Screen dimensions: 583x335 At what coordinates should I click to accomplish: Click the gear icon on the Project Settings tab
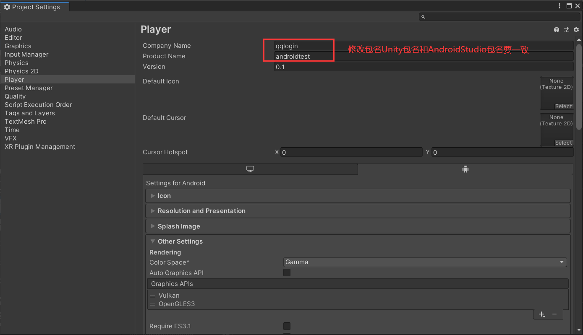pyautogui.click(x=7, y=7)
